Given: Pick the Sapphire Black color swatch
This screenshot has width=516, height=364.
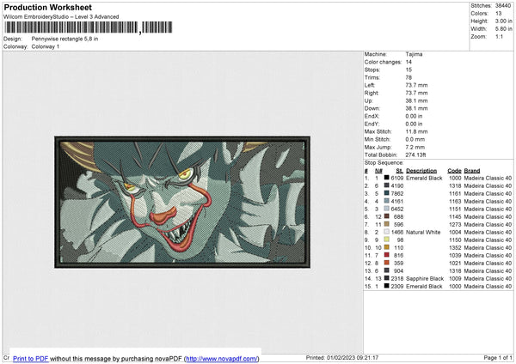Looking at the screenshot, I should point(387,278).
